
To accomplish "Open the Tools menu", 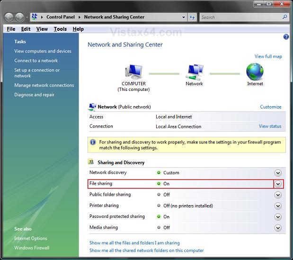I will [60, 29].
